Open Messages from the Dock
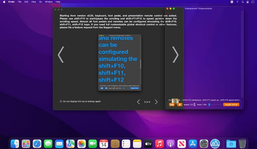 [48, 144]
